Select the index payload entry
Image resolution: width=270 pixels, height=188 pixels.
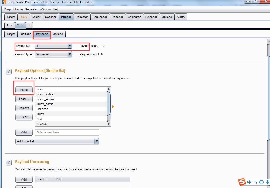(x=71, y=114)
